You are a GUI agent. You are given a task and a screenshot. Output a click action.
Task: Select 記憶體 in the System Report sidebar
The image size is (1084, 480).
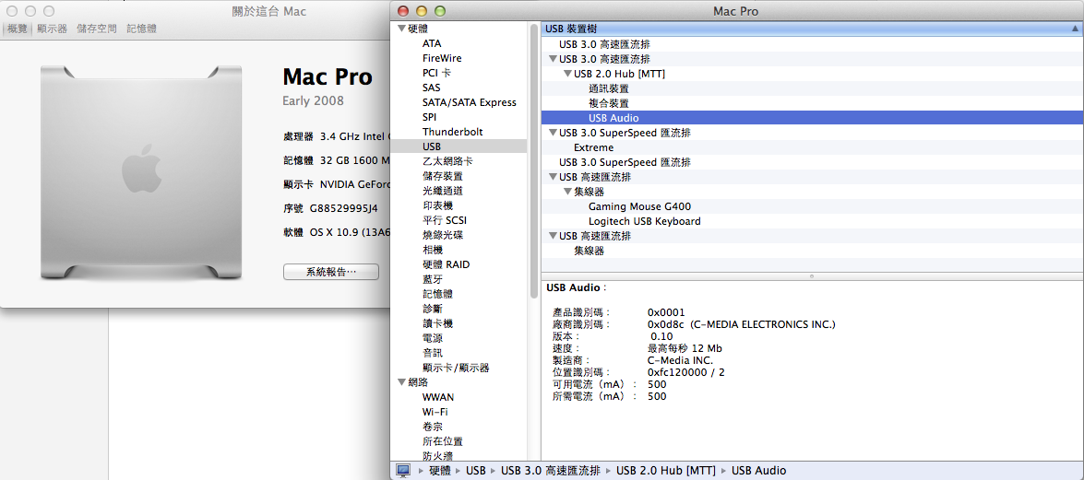click(437, 294)
